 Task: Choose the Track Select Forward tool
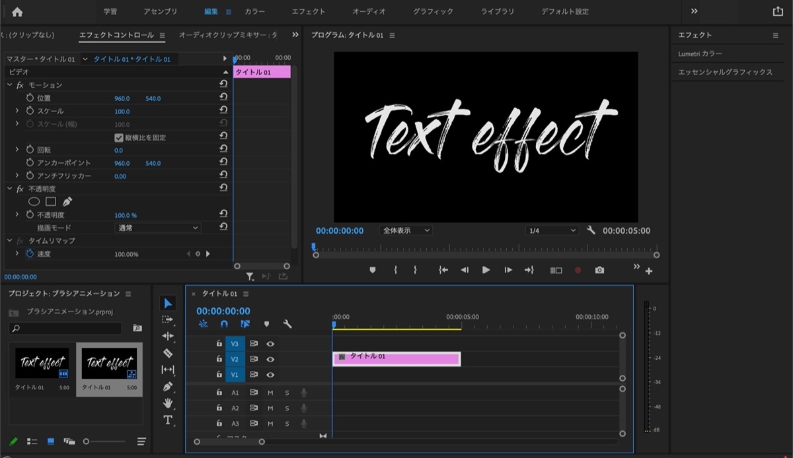point(168,319)
